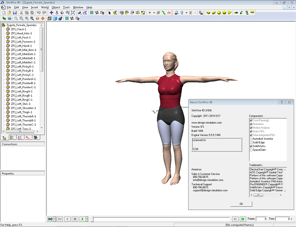Image resolution: width=296 pixels, height=227 pixels.
Task: Click the Undo toolbar icon
Action: click(38, 13)
